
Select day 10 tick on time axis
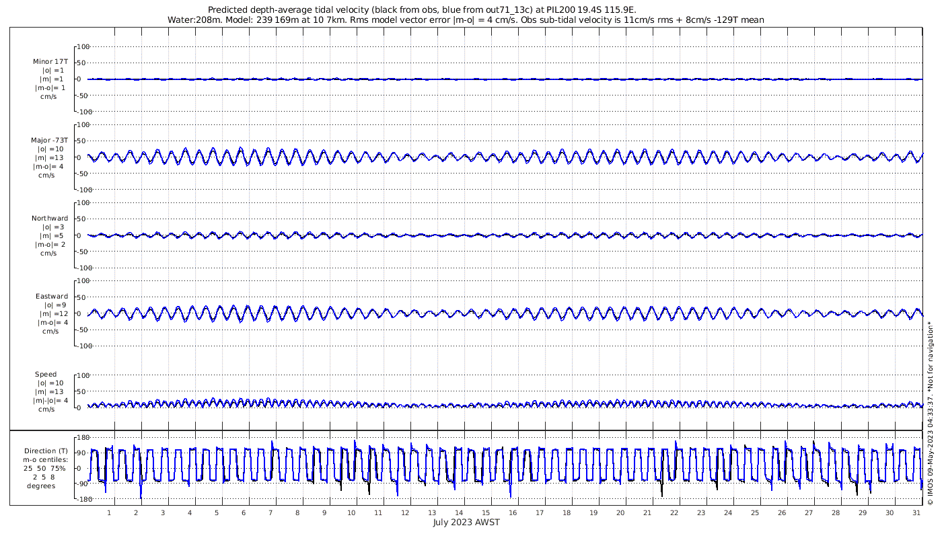351,512
